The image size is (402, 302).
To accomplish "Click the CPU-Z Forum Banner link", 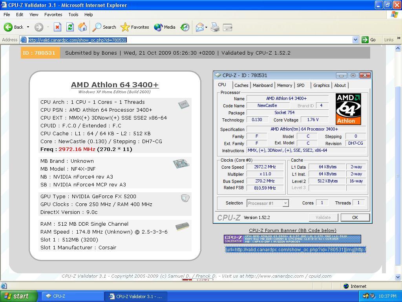I will tap(292, 230).
